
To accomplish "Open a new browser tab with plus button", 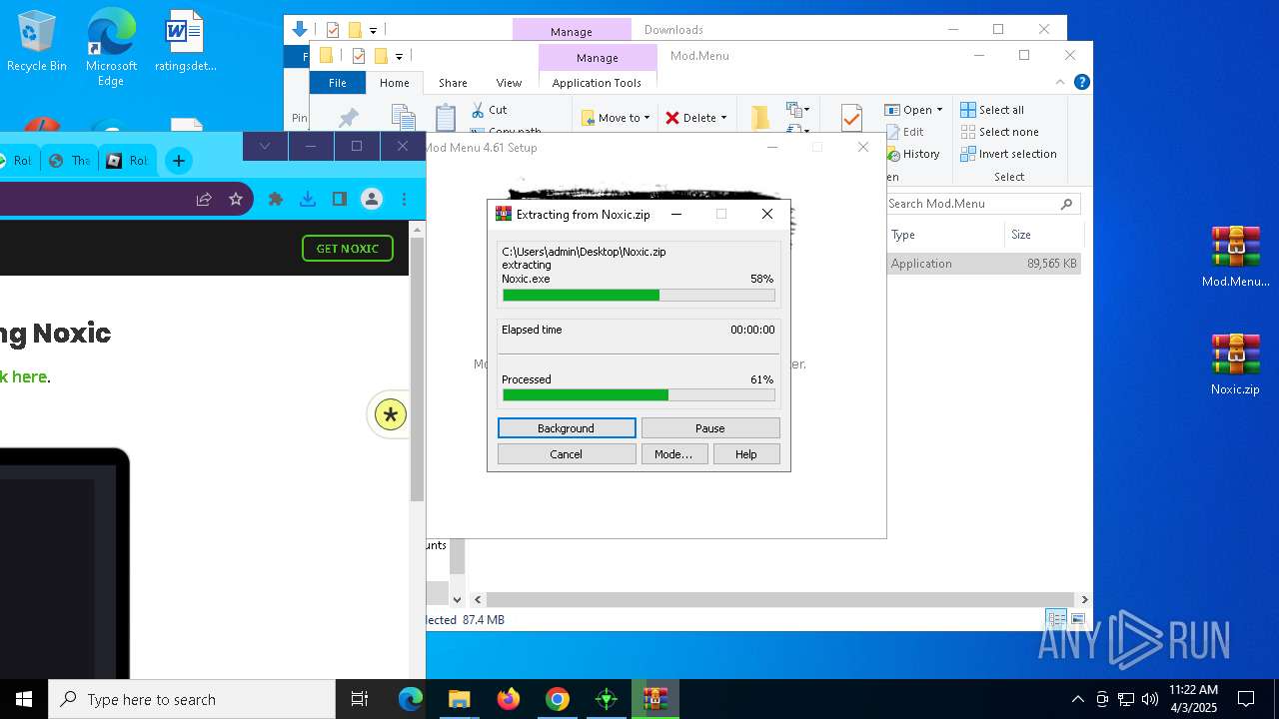I will pyautogui.click(x=178, y=160).
